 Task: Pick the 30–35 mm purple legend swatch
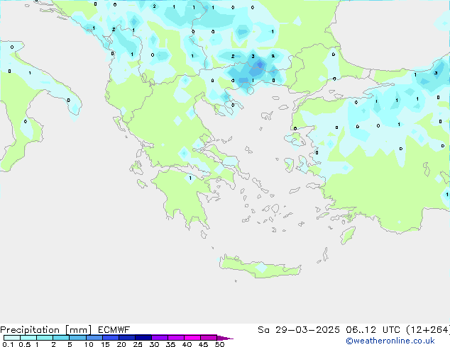160,338
